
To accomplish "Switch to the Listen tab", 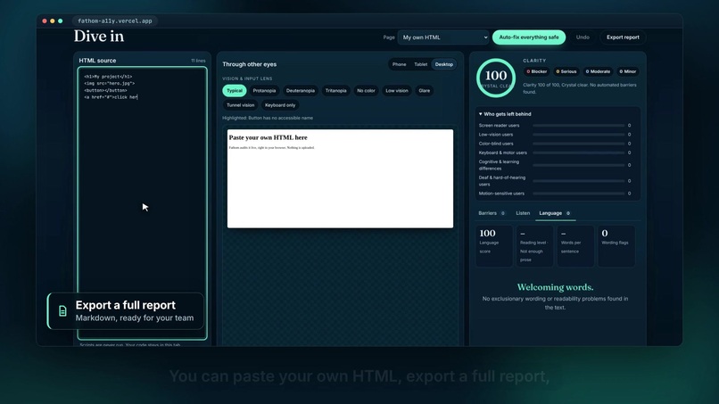I will coord(523,213).
